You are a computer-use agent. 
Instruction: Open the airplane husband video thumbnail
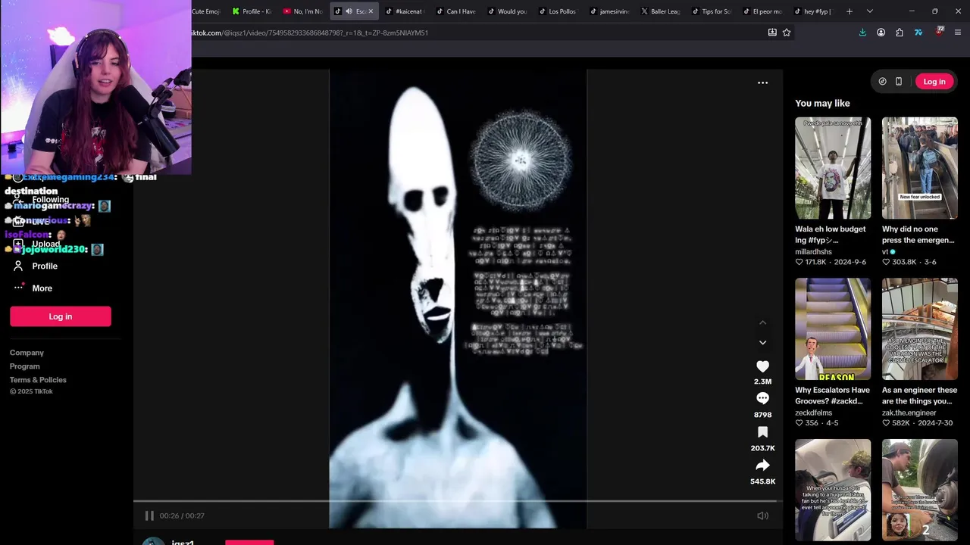(833, 490)
